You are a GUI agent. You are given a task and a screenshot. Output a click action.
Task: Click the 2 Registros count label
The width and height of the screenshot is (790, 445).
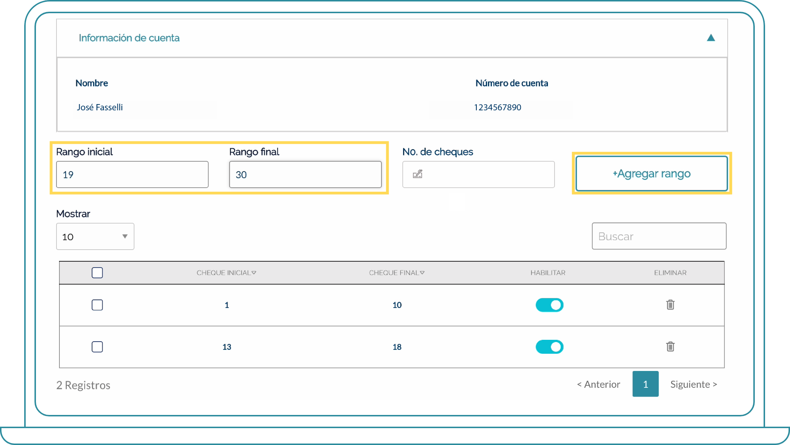[x=83, y=385]
